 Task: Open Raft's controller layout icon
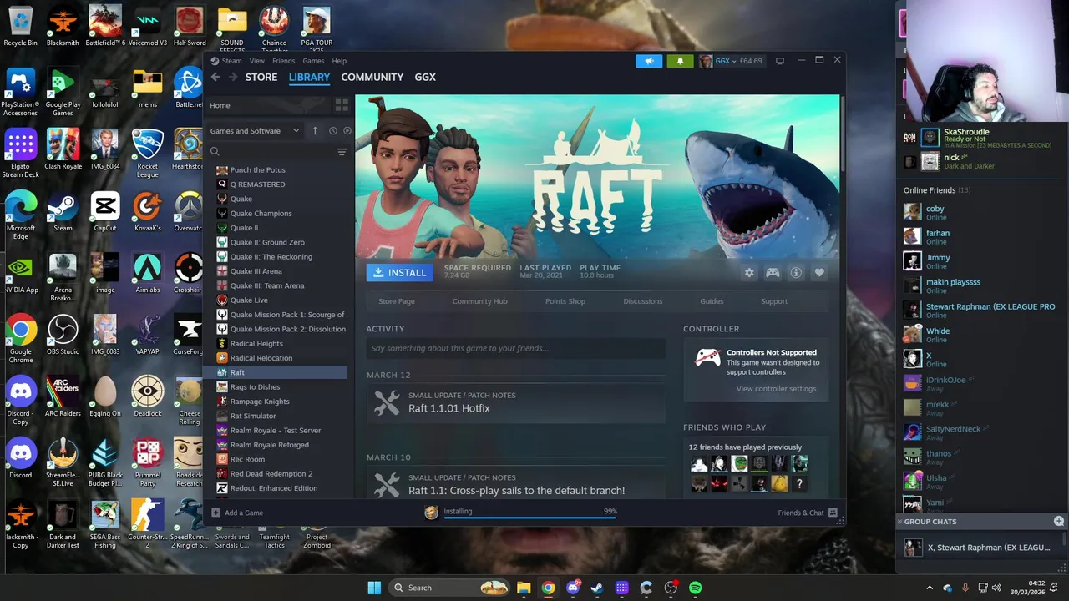click(x=773, y=273)
